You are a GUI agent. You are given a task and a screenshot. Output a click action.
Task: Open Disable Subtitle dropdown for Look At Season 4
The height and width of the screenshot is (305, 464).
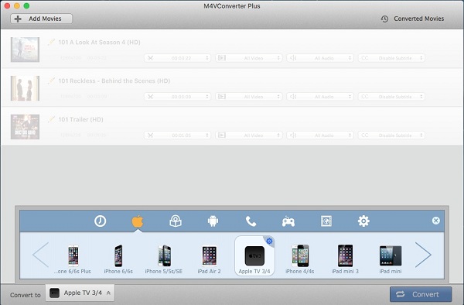point(391,58)
